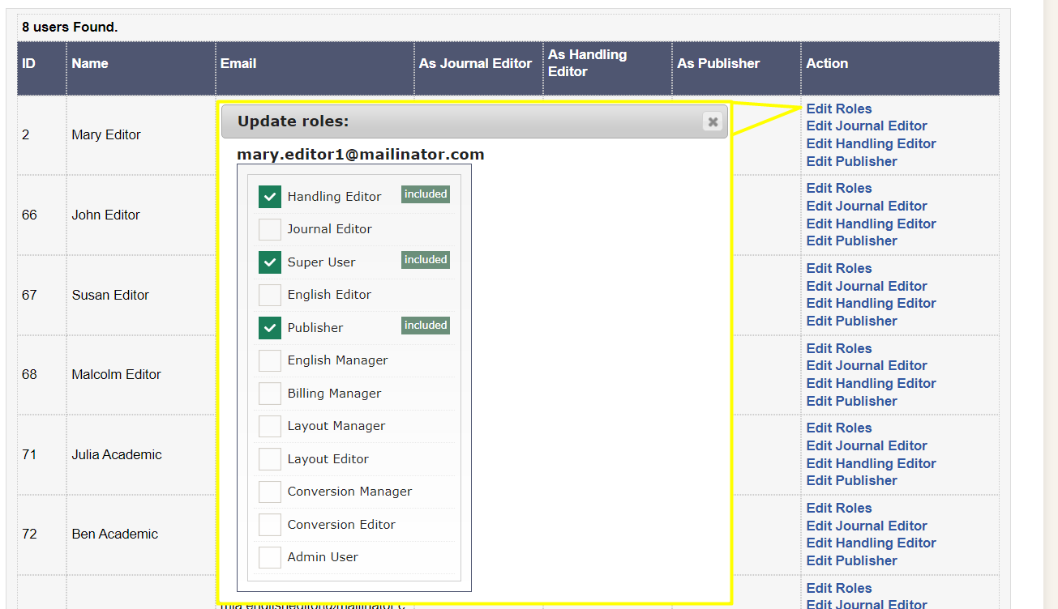Deselect the Publisher role checkbox

coord(270,328)
